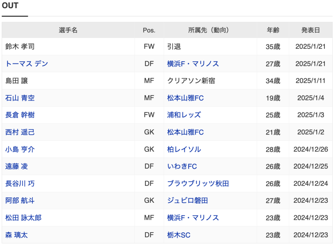Viewport: 335px width, 246px height.
Task: Click MF position in 島田 譲 row
Action: [149, 81]
